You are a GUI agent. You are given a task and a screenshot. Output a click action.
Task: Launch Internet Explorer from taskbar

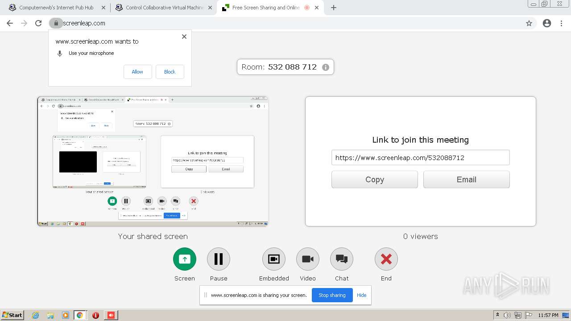[x=36, y=315]
